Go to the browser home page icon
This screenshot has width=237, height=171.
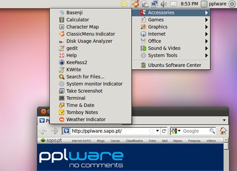coord(223,131)
